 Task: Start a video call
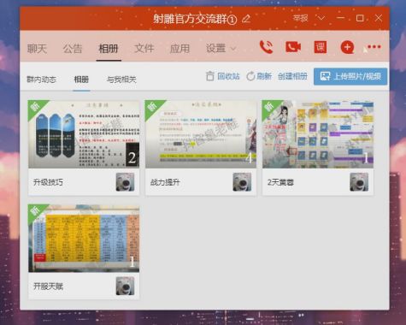(293, 47)
